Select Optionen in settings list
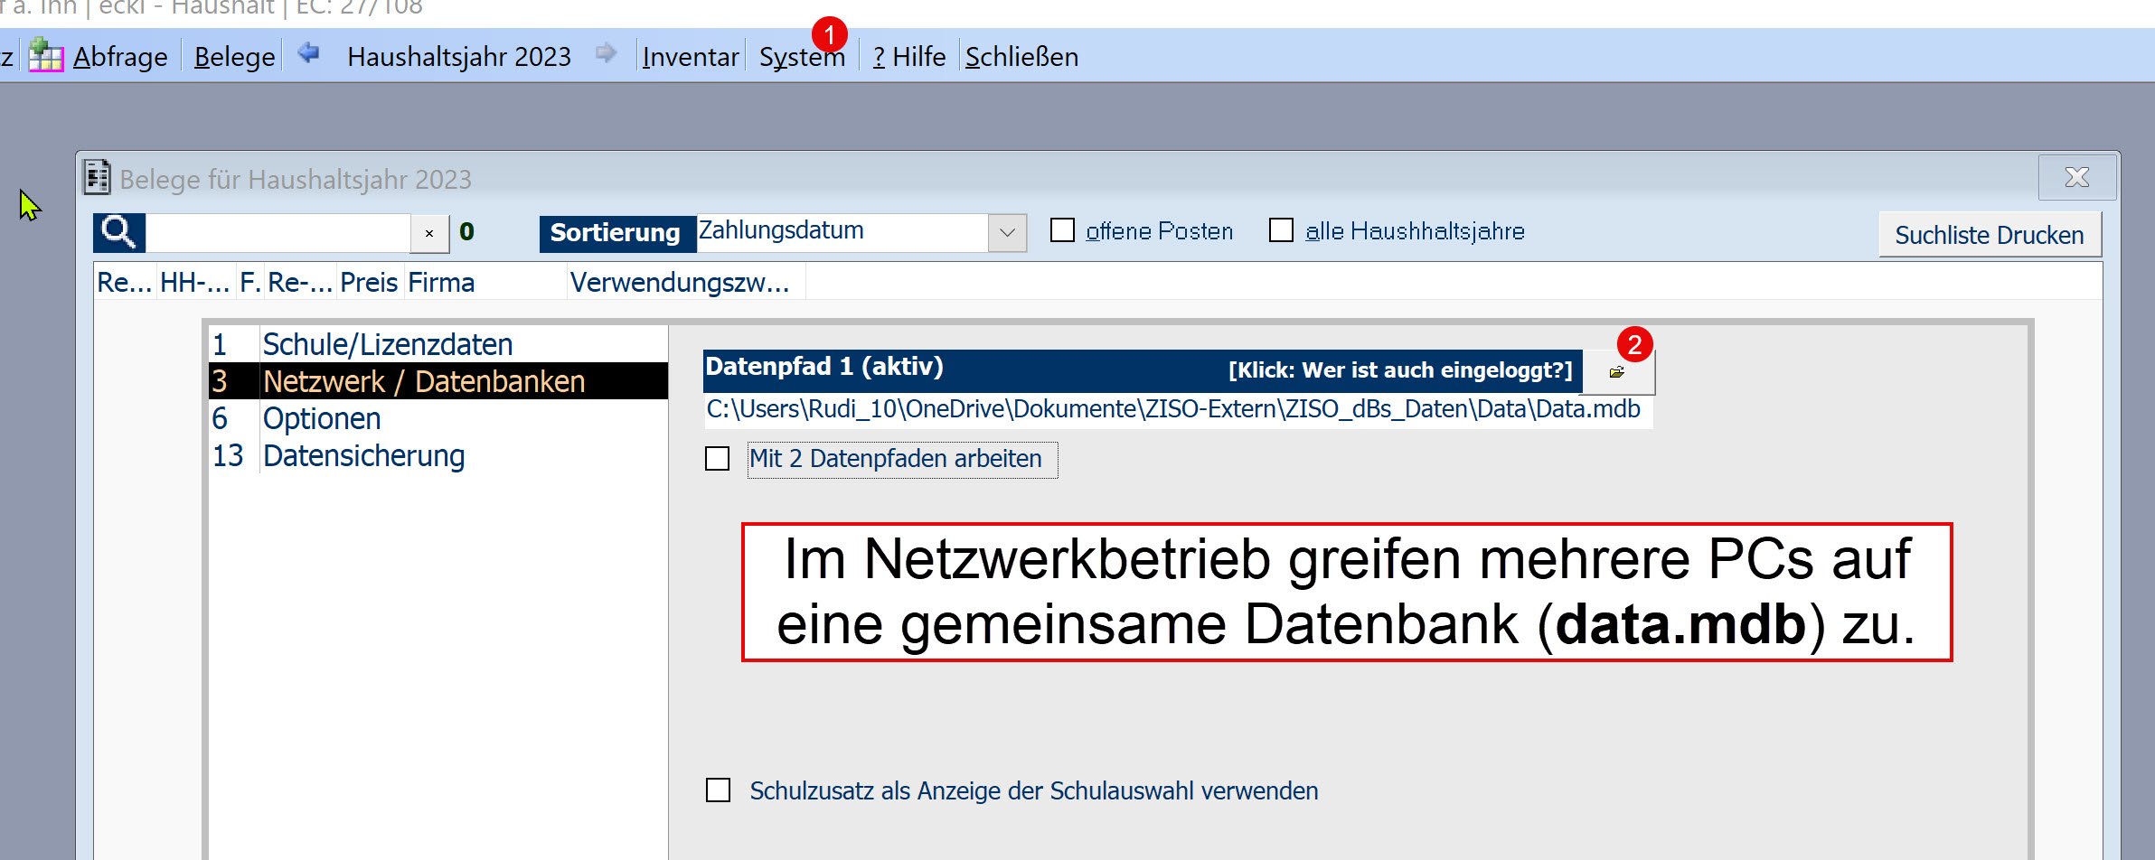2155x860 pixels. [x=438, y=418]
